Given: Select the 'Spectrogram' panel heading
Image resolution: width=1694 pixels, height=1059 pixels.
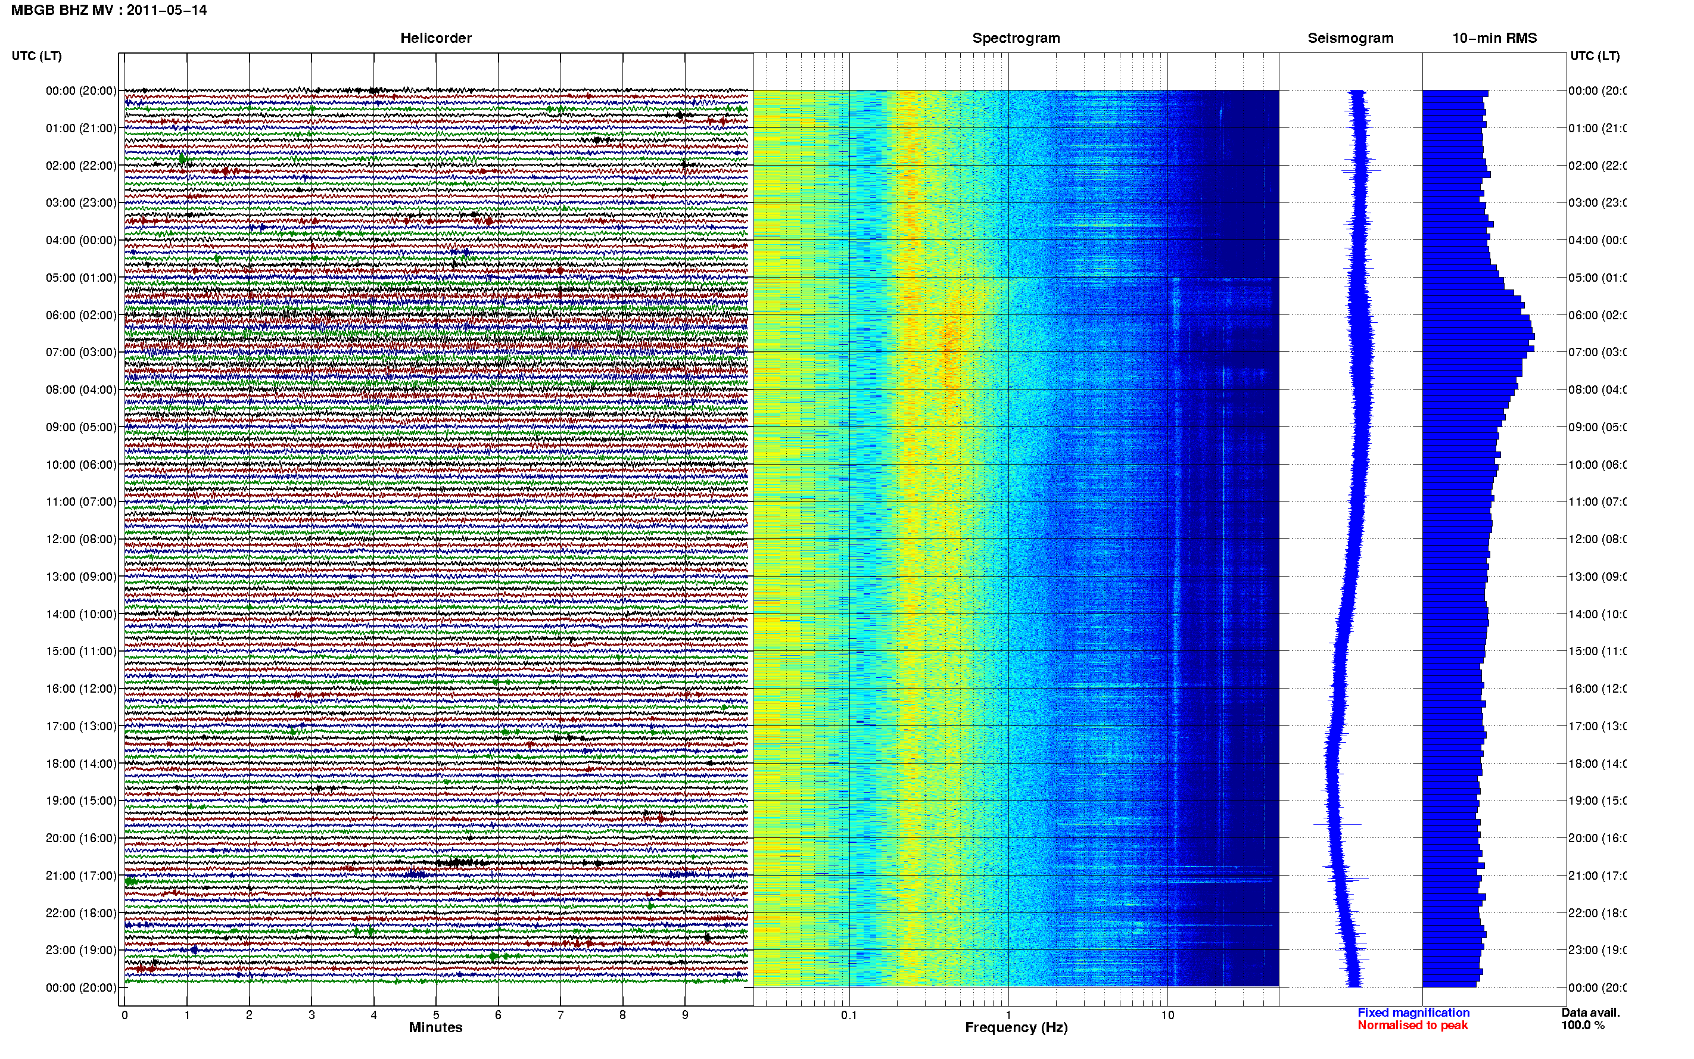Looking at the screenshot, I should click(x=1016, y=39).
